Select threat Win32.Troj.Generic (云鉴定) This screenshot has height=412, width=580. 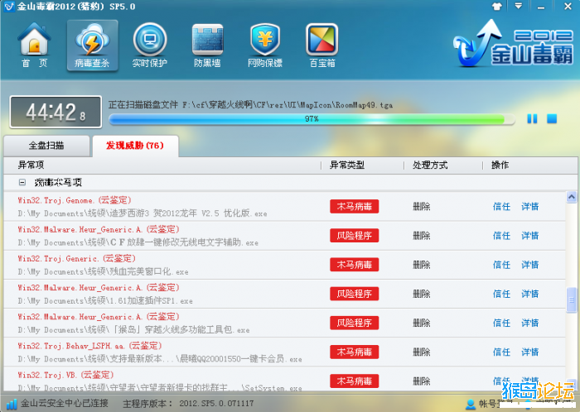77,259
